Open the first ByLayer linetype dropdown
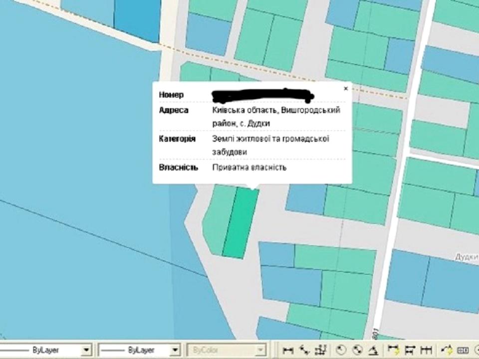The image size is (479, 359). (x=86, y=350)
